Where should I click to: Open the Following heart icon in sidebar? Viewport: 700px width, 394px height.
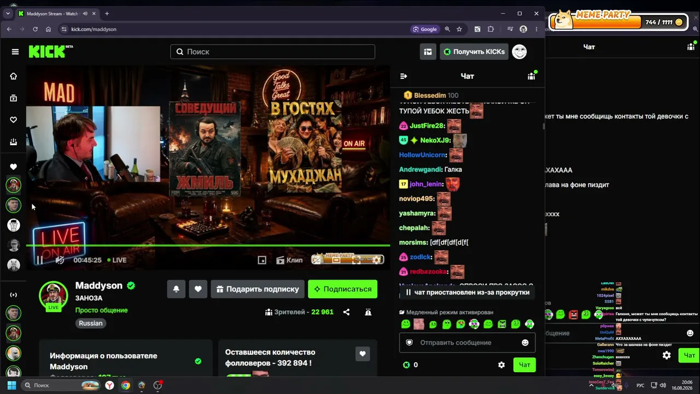(x=14, y=120)
